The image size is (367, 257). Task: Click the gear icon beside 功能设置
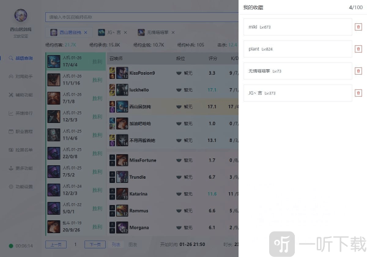[x=11, y=187]
